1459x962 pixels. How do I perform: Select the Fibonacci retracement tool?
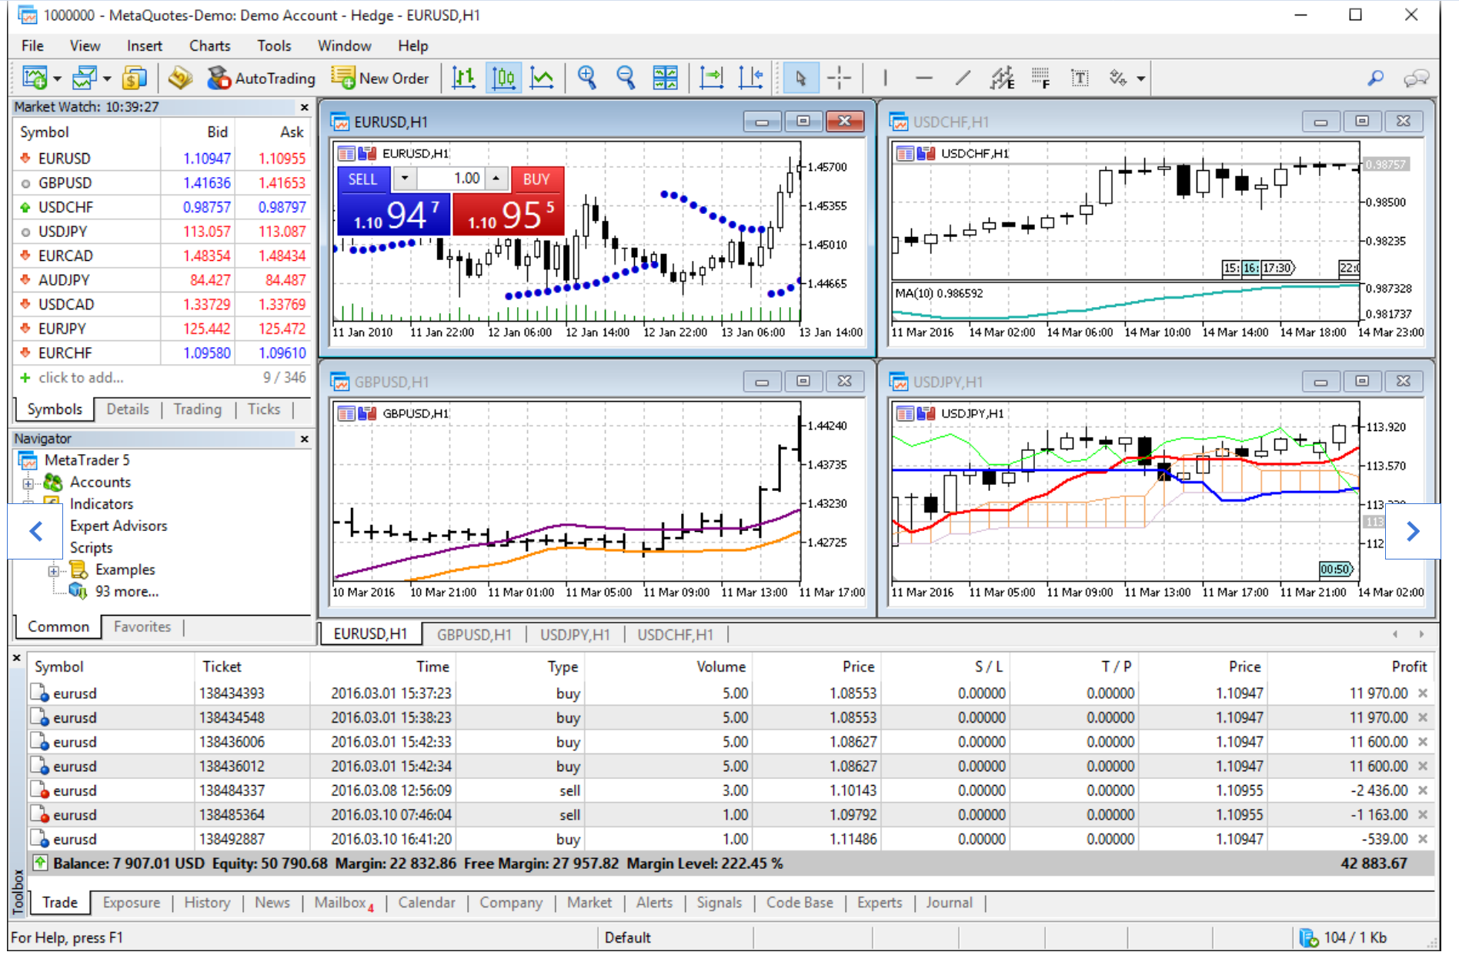pos(1041,78)
